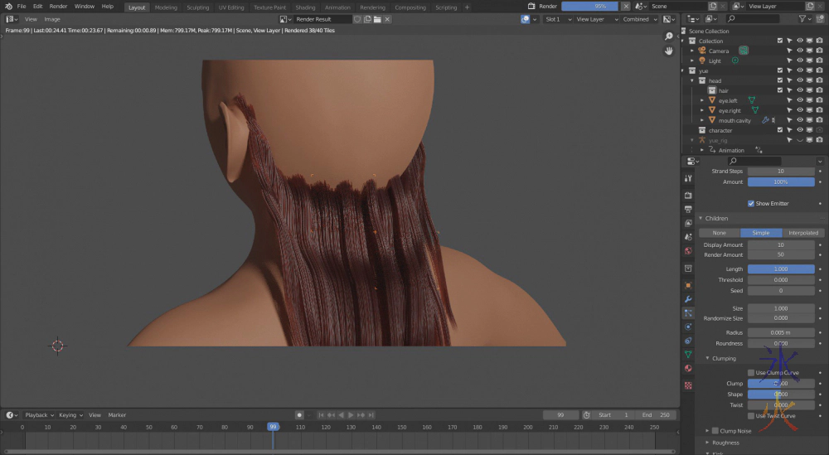Play the animation forward in timeline
829x455 pixels.
click(351, 415)
